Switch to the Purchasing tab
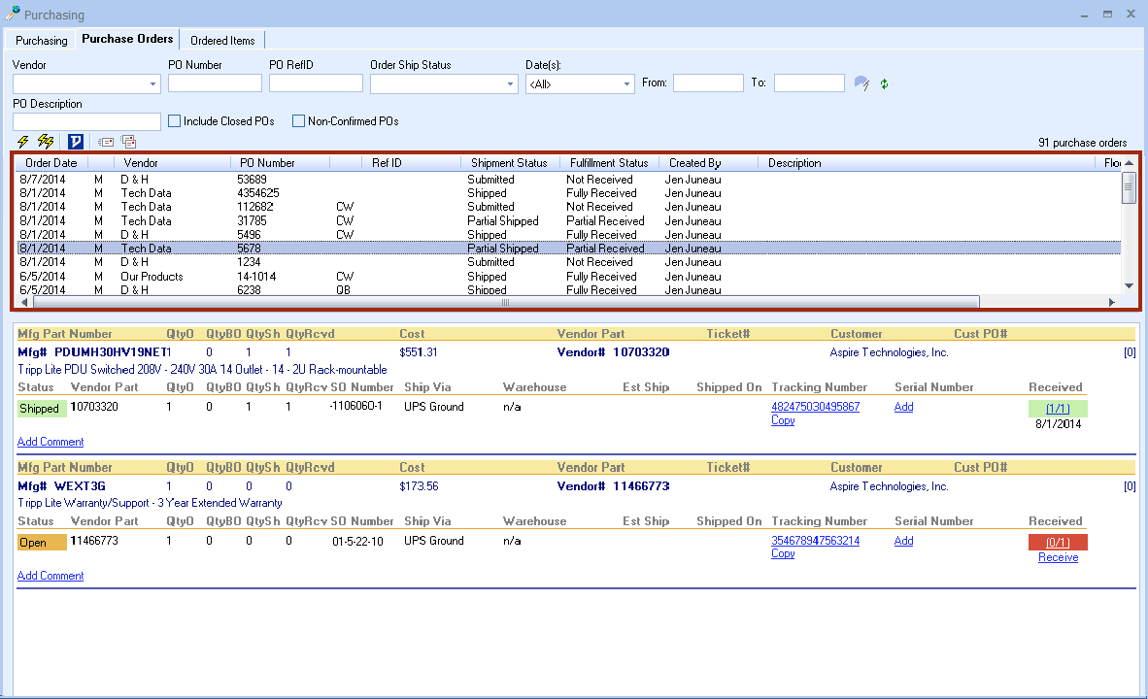This screenshot has width=1148, height=699. (x=42, y=41)
